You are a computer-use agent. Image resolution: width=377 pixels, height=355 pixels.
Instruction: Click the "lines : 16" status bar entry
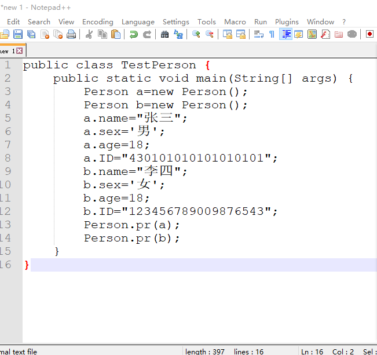coord(248,352)
